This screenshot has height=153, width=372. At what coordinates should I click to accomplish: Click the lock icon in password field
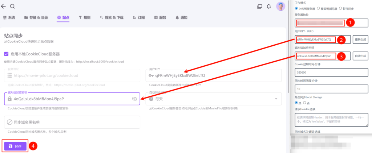click(x=9, y=99)
